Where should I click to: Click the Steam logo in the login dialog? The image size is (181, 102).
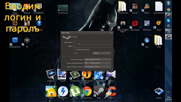70,37
